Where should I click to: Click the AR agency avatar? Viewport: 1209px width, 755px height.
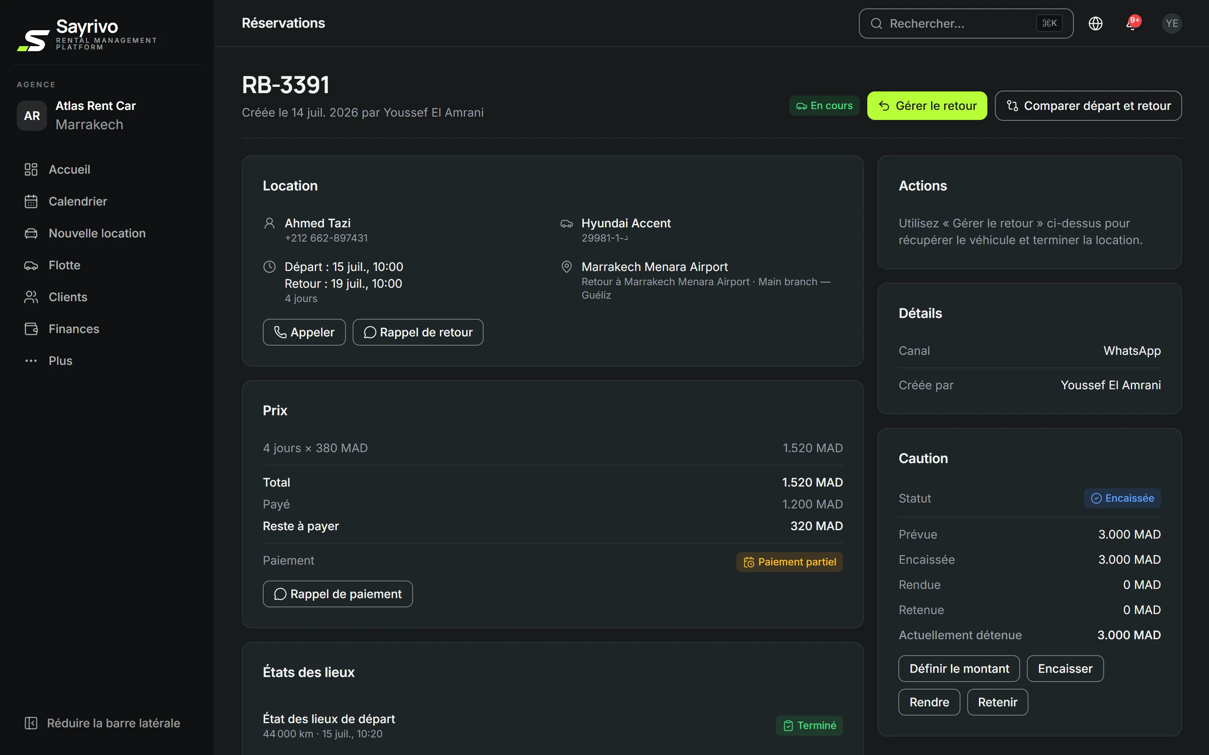[x=32, y=115]
